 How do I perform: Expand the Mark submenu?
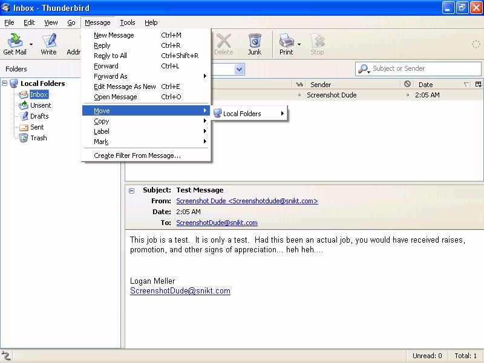[146, 142]
